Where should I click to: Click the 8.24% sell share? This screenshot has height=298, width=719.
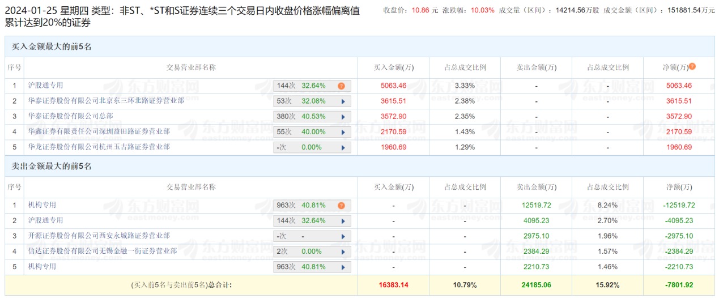coord(607,206)
